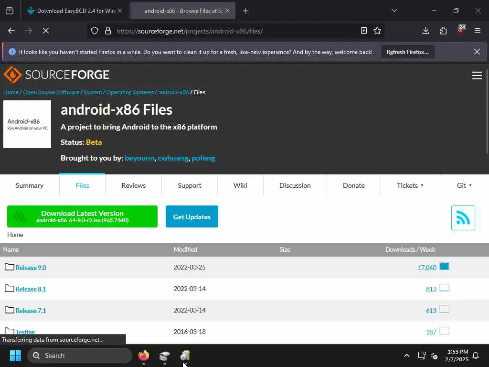This screenshot has width=489, height=367.
Task: Show hidden system tray icons
Action: tap(407, 356)
